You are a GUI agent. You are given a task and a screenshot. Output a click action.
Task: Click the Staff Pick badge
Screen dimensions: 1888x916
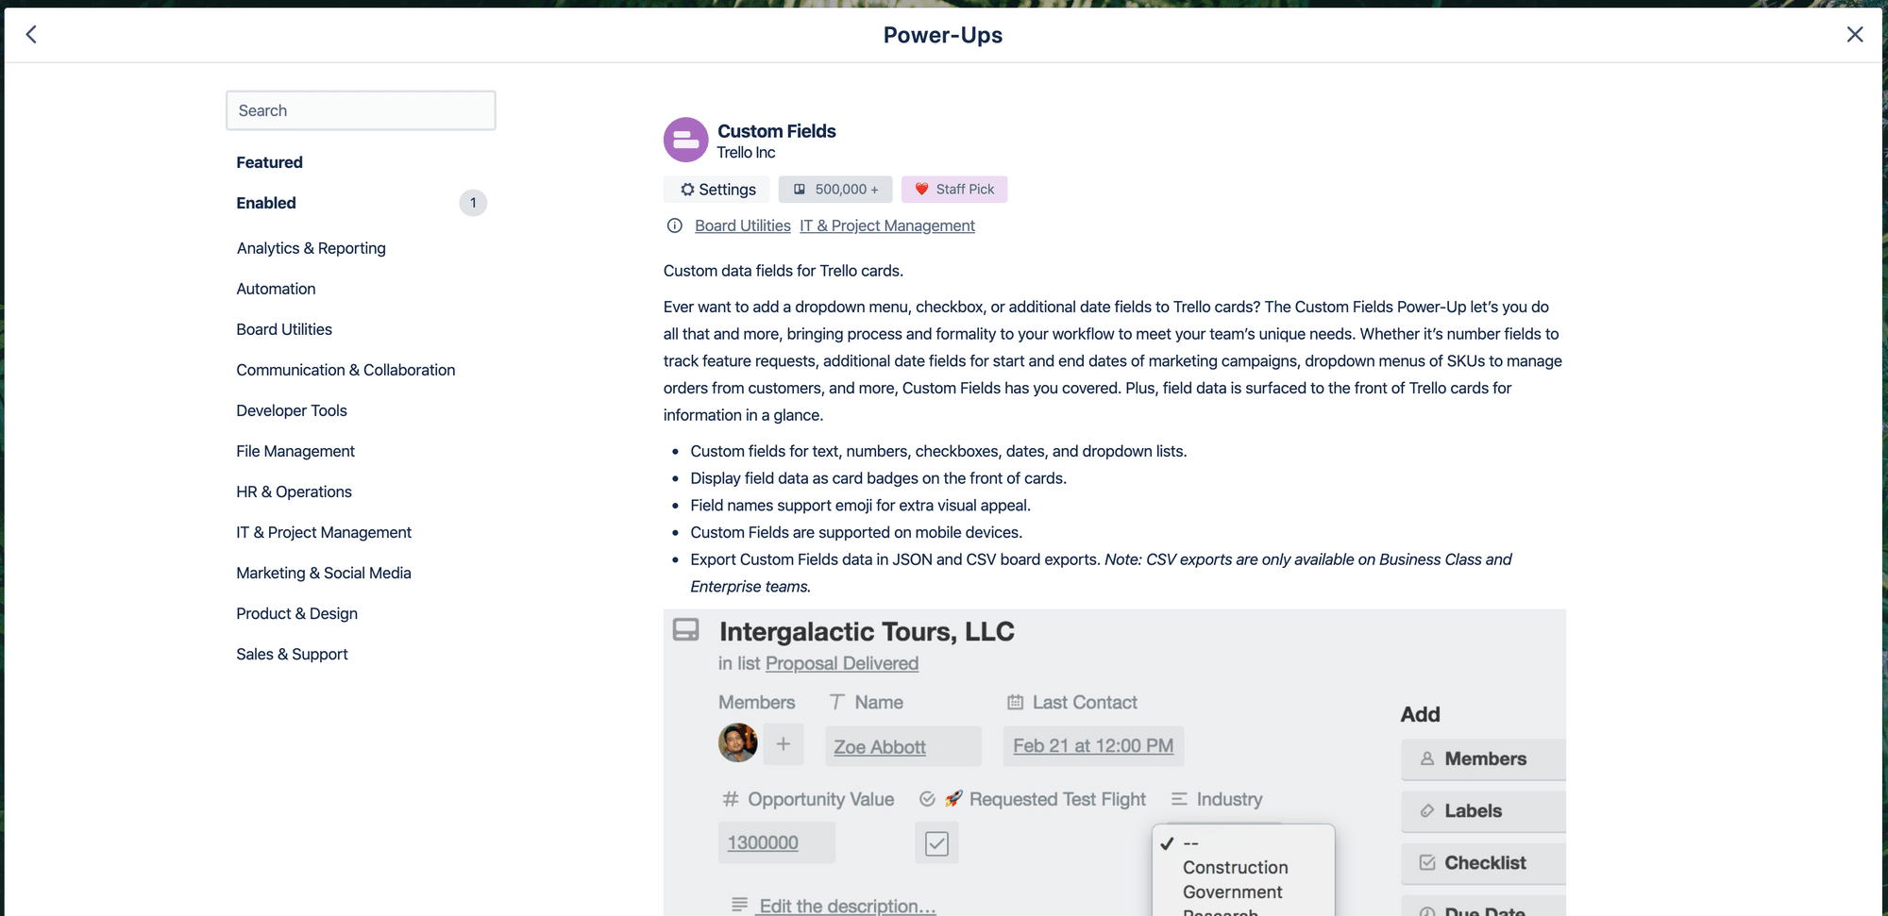pyautogui.click(x=954, y=190)
